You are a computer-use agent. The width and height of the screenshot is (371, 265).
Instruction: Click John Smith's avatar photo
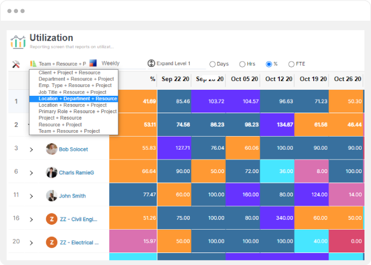(51, 196)
